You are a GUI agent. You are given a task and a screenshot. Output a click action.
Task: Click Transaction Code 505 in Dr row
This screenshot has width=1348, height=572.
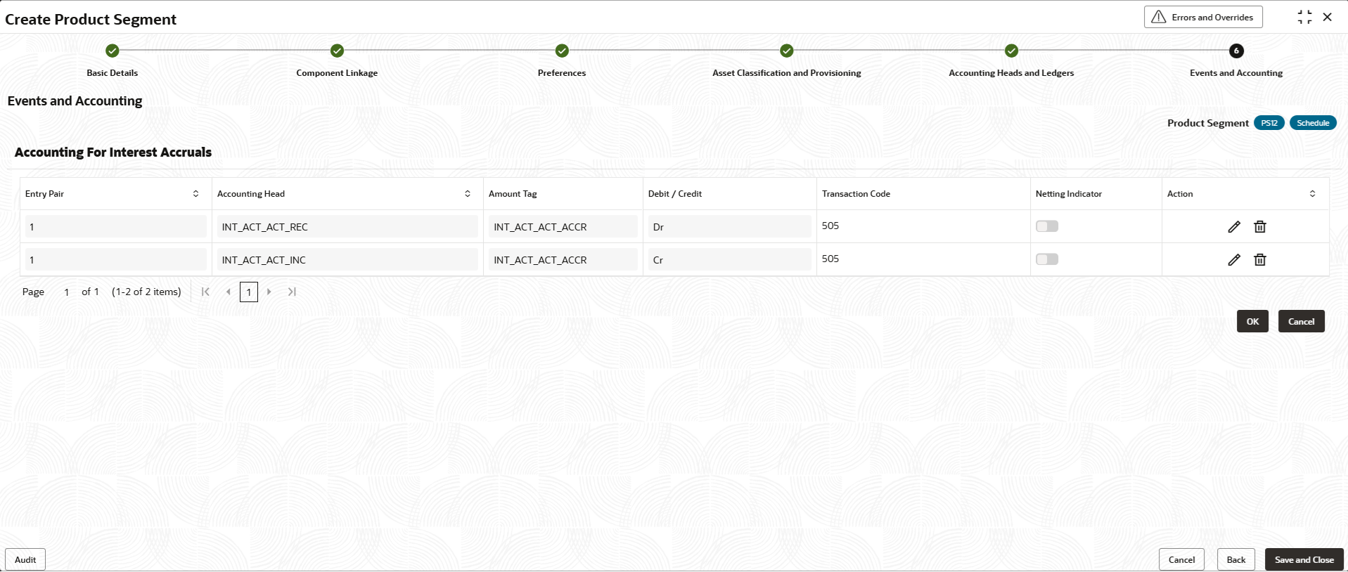tap(830, 226)
